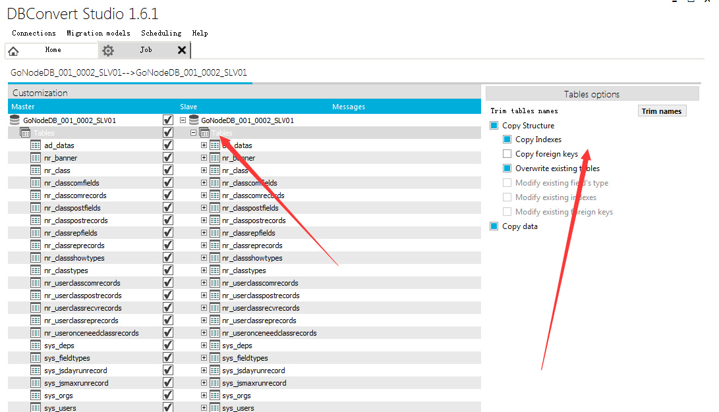Switch to the Job tab
The height and width of the screenshot is (412, 719).
point(144,50)
